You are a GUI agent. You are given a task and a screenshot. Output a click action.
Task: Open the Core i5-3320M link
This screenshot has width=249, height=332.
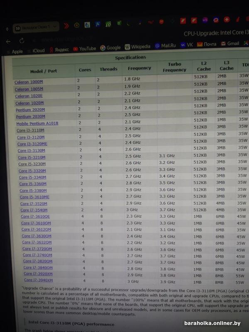32,171
